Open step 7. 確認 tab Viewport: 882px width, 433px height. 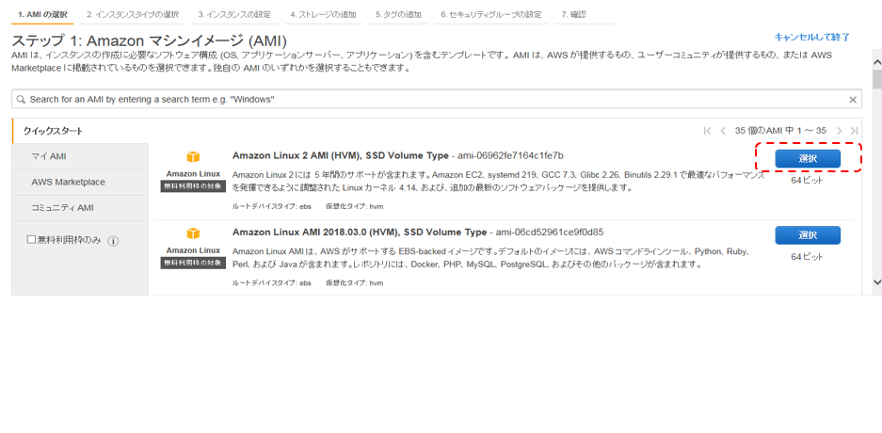click(x=574, y=15)
